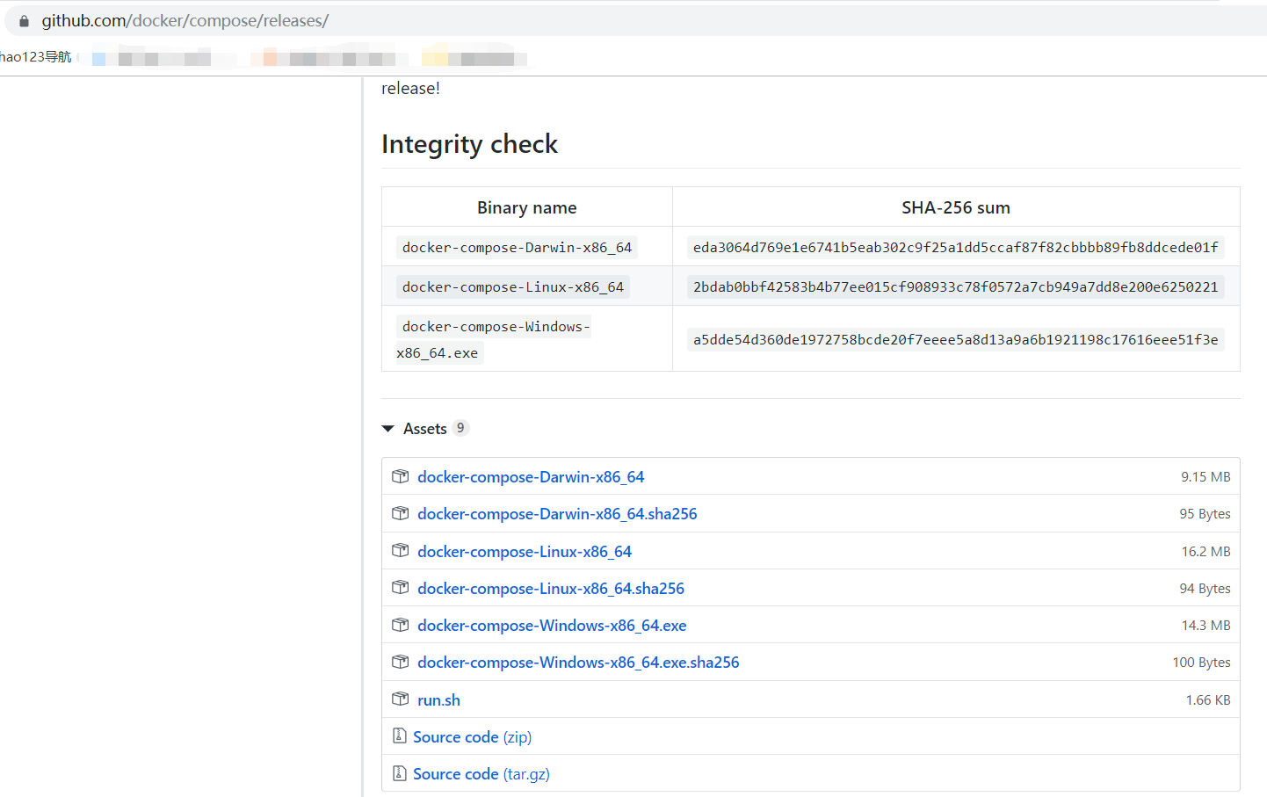Download the run.sh asset
Viewport: 1267px width, 797px height.
(438, 700)
